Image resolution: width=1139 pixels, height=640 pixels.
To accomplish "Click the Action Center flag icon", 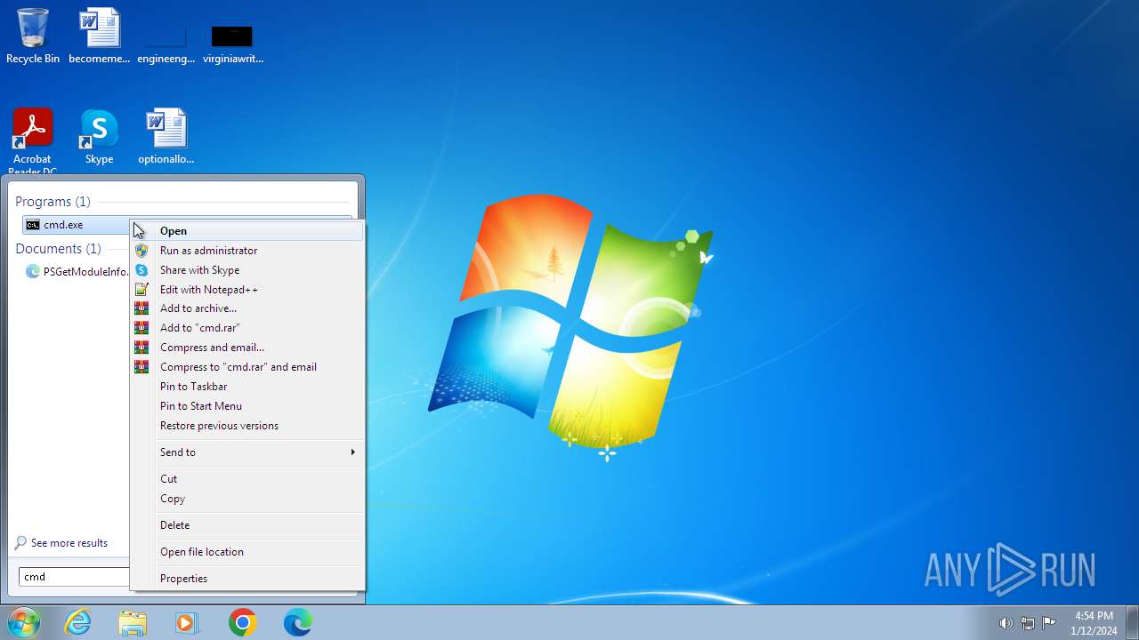I will pyautogui.click(x=1049, y=623).
